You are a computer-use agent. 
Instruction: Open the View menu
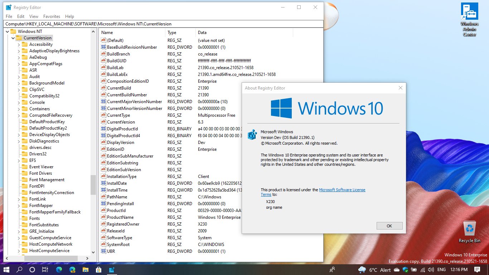point(34,16)
